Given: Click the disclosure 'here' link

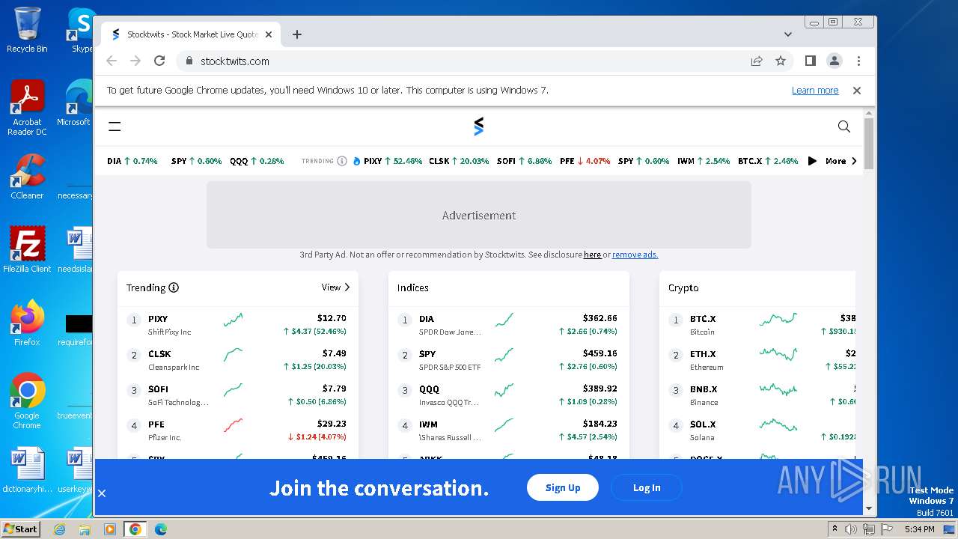Looking at the screenshot, I should 592,255.
